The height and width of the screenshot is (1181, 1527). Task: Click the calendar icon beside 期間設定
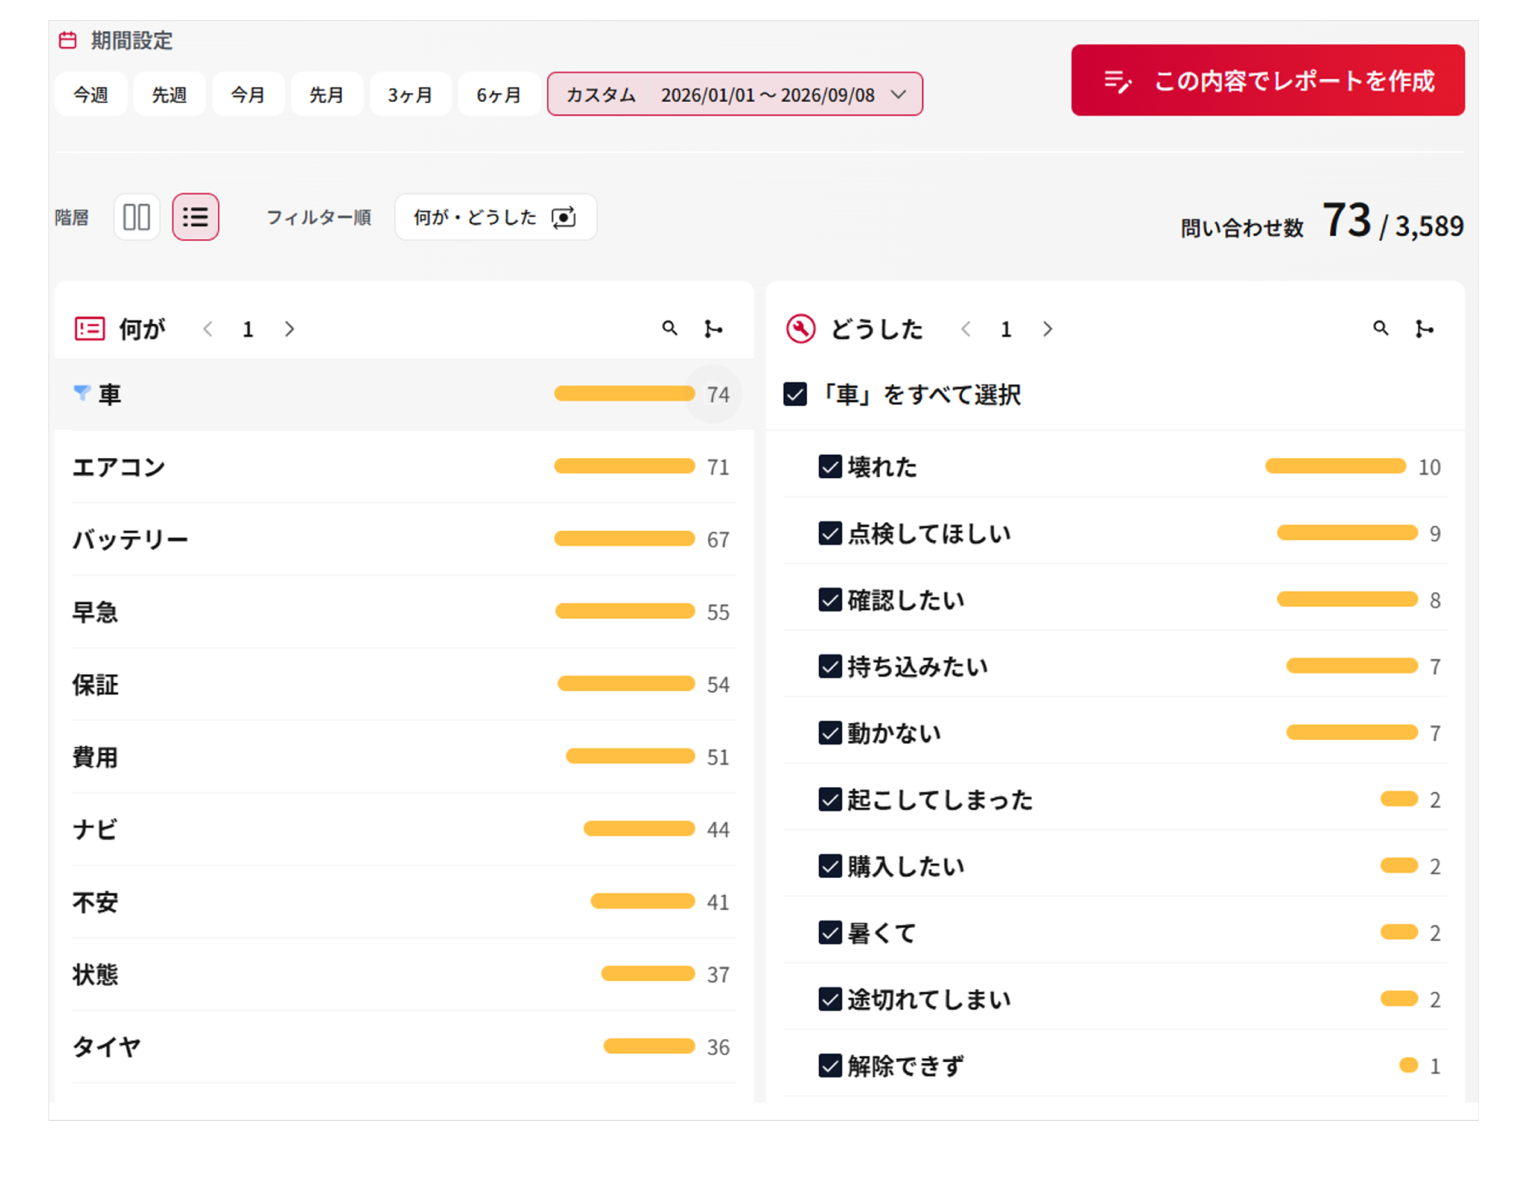tap(68, 40)
